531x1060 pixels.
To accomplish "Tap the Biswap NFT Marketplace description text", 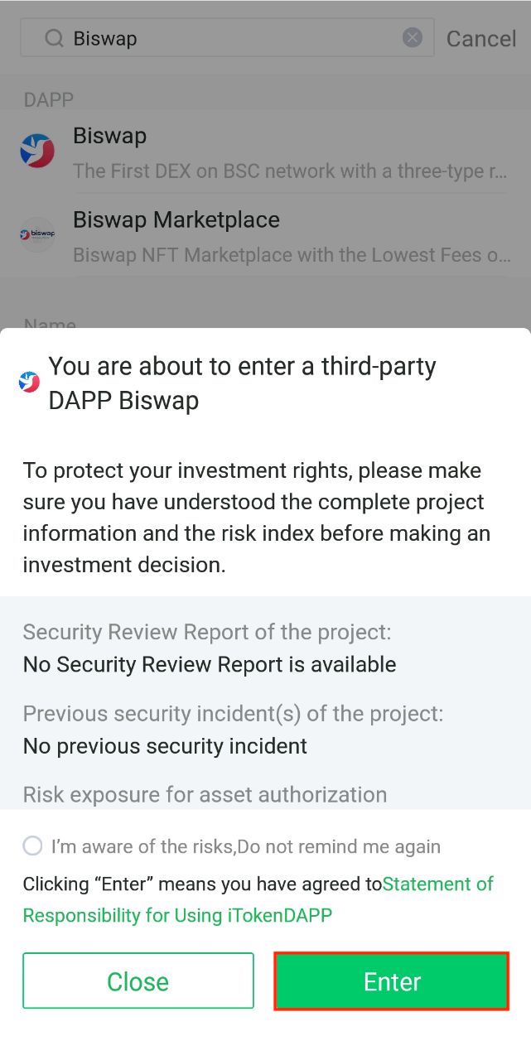I will click(x=292, y=255).
